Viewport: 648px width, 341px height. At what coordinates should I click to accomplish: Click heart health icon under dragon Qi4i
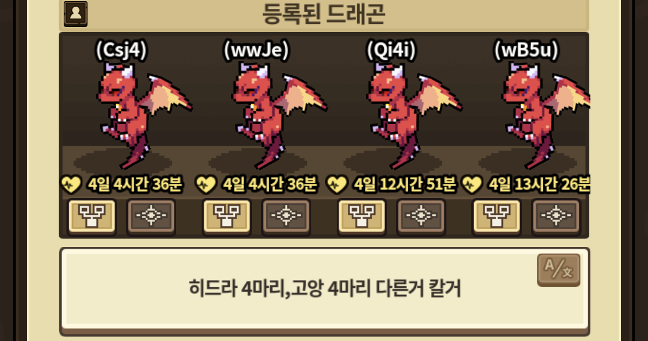click(336, 184)
